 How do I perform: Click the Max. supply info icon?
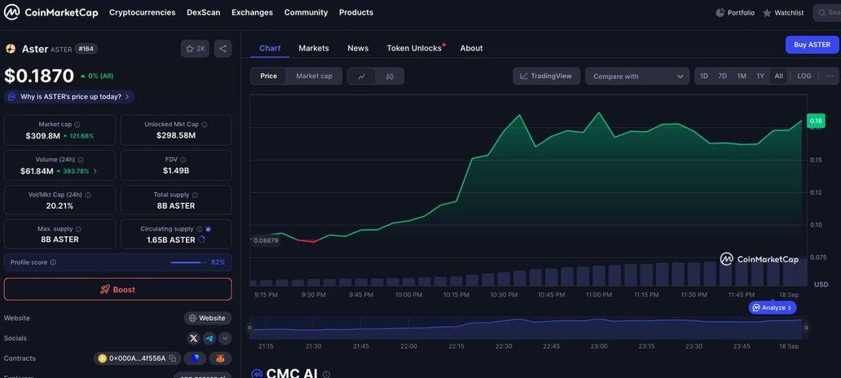point(78,229)
